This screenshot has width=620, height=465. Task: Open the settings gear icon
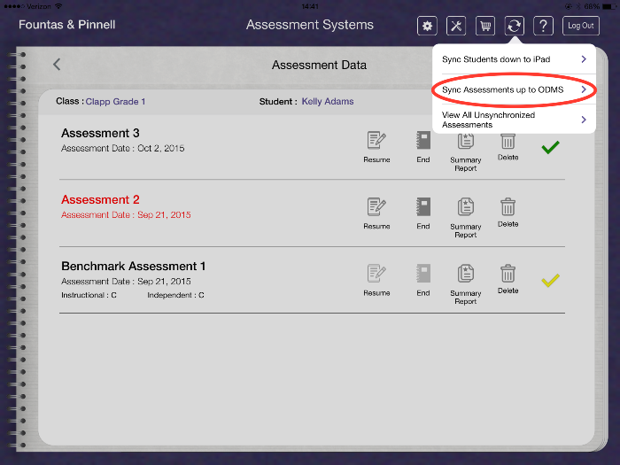tap(427, 26)
